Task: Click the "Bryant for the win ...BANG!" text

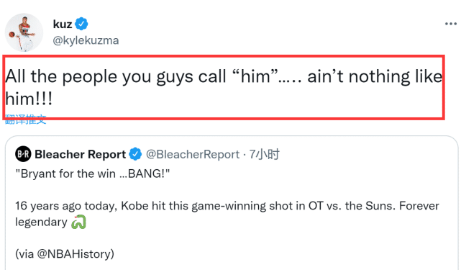Action: 93,174
